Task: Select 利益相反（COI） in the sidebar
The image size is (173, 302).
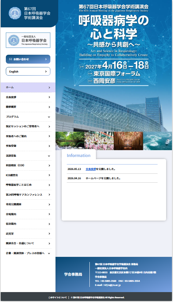Action: point(28,165)
